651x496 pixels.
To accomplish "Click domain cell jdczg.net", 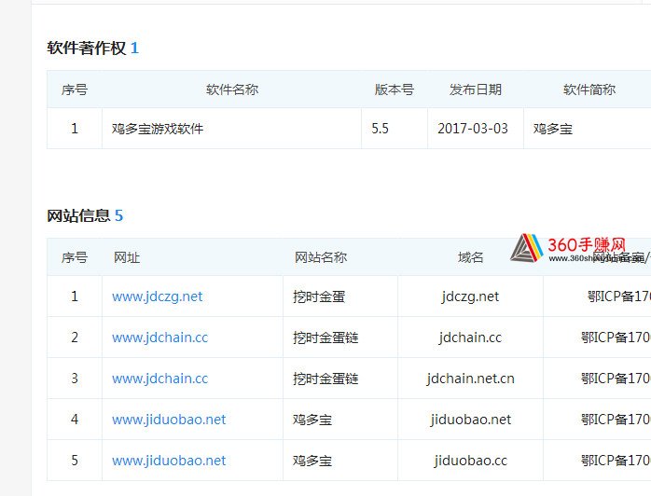I will [470, 296].
